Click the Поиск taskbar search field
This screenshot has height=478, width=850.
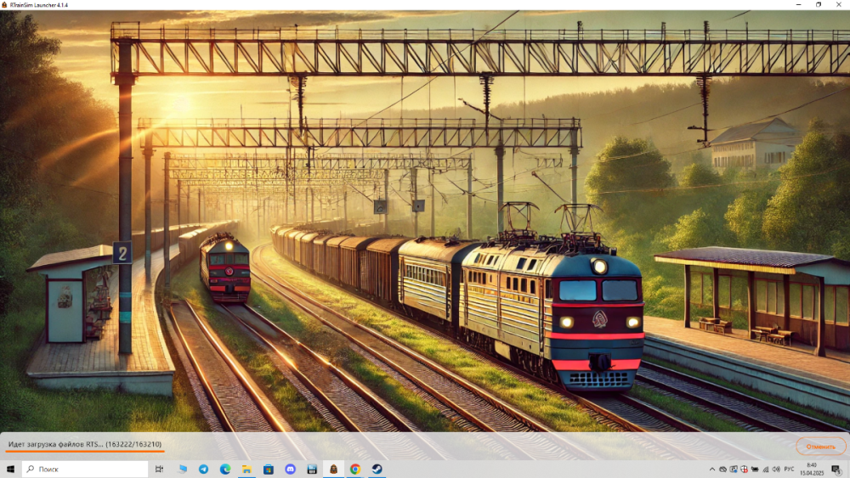tap(83, 469)
